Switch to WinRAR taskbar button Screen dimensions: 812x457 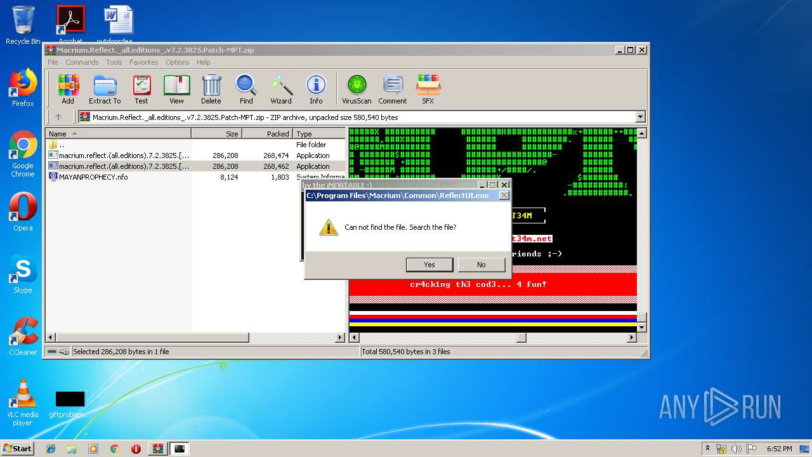point(157,449)
